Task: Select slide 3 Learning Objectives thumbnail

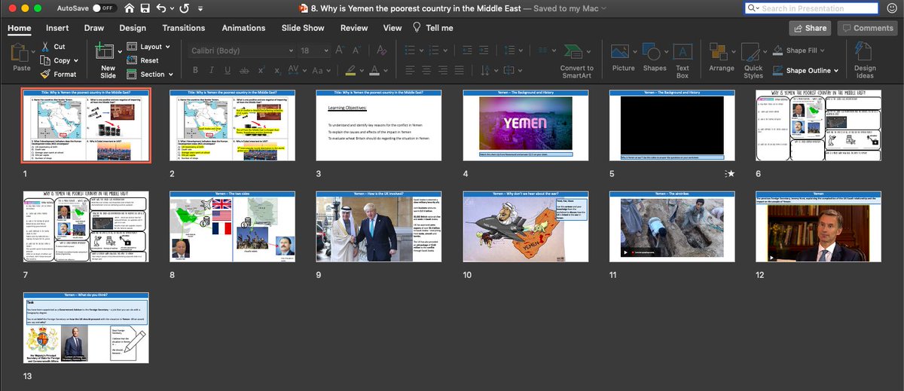Action: (x=380, y=124)
